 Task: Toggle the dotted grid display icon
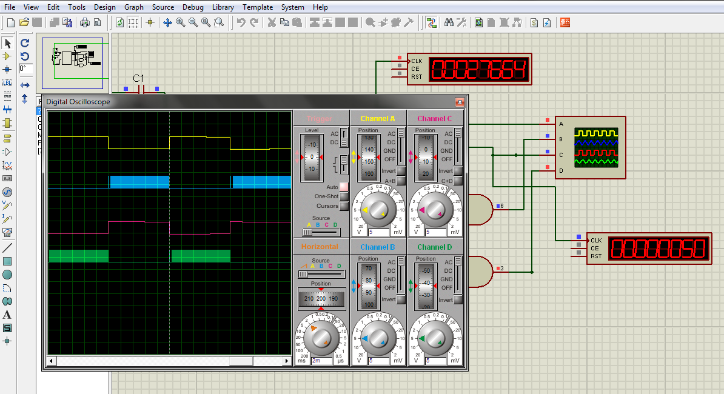tap(133, 22)
